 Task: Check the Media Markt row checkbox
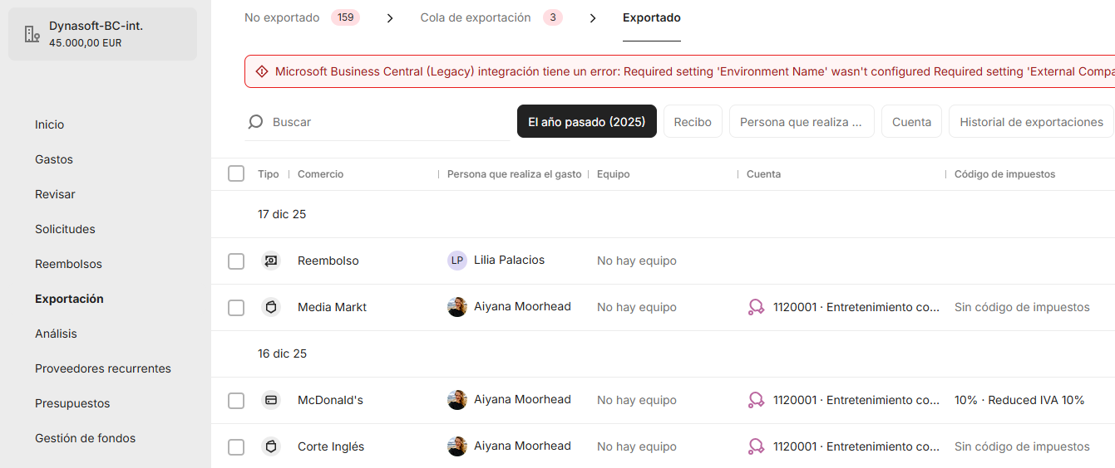click(x=236, y=308)
